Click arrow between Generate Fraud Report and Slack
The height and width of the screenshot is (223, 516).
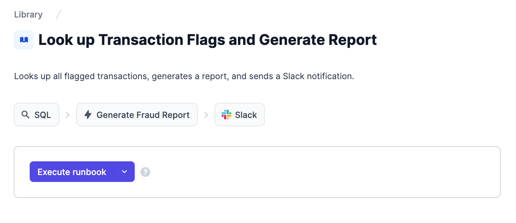tap(206, 115)
